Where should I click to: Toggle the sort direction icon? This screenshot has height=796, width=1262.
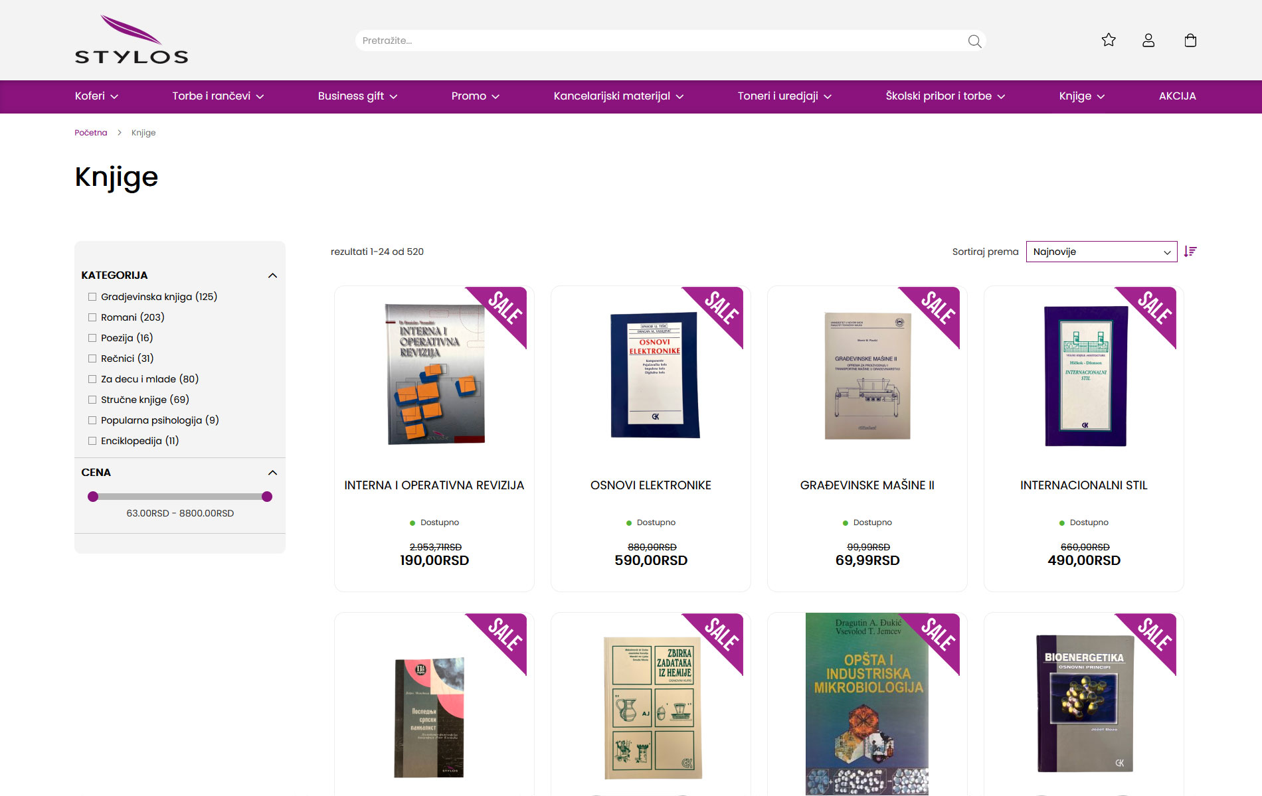[x=1190, y=252]
